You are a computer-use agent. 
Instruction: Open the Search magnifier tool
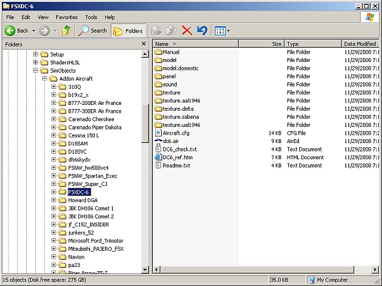click(93, 30)
